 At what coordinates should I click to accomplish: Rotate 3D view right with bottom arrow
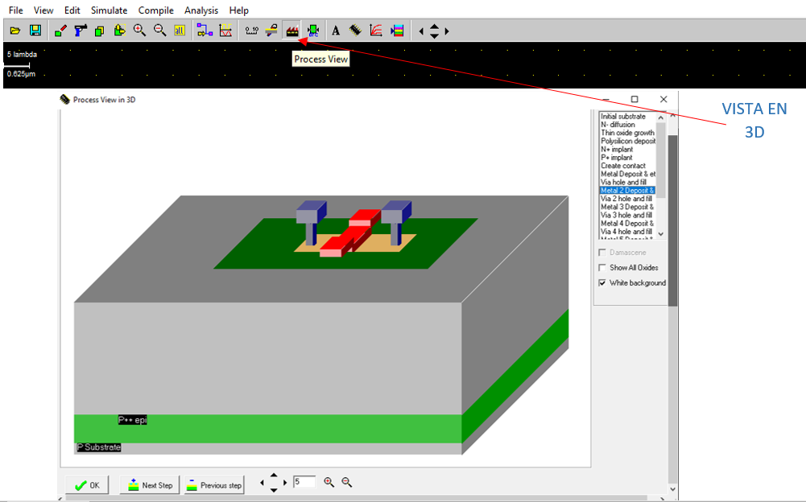285,483
